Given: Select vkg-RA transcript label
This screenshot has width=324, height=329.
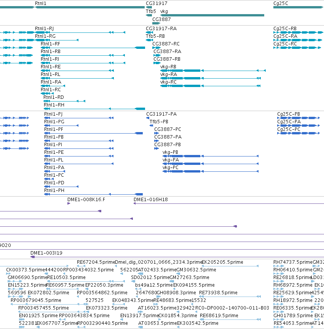Looking at the screenshot, I should tap(169, 74).
